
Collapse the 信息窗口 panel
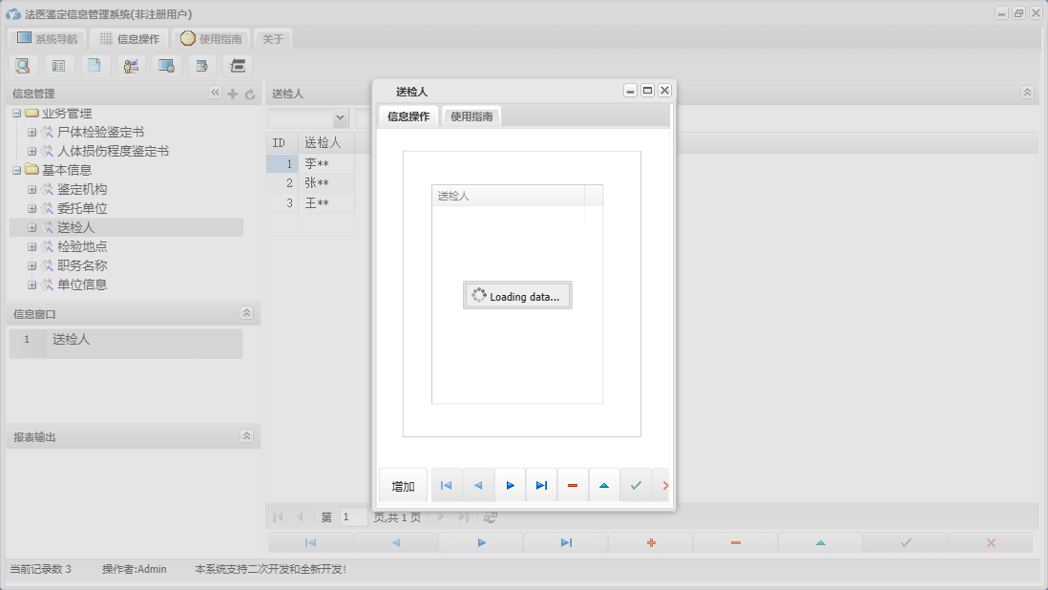click(246, 313)
